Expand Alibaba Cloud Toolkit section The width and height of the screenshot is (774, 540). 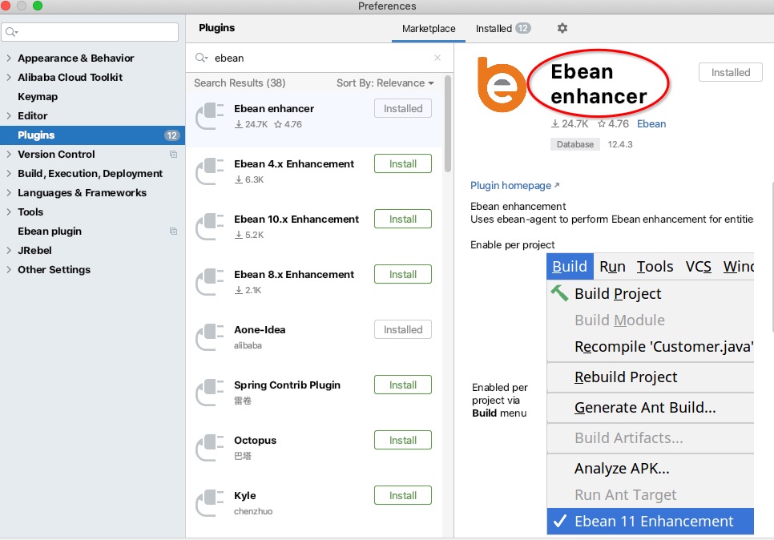click(x=8, y=77)
